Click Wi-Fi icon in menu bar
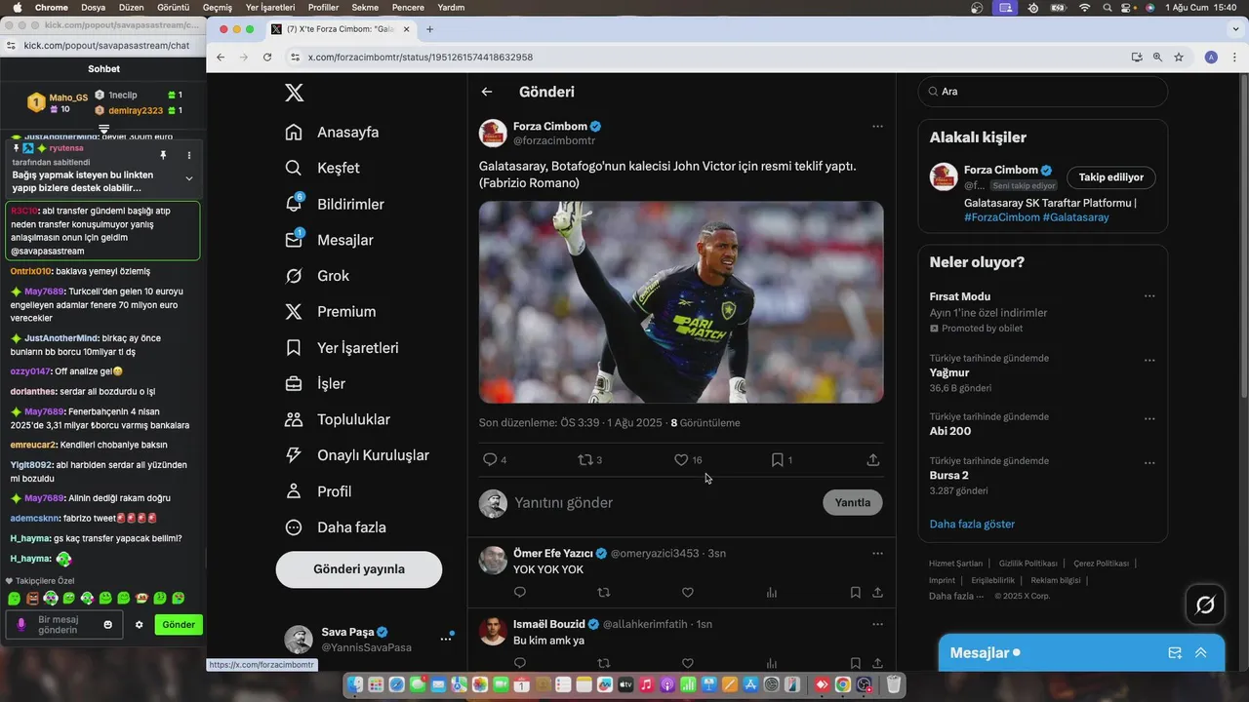 pyautogui.click(x=1084, y=7)
